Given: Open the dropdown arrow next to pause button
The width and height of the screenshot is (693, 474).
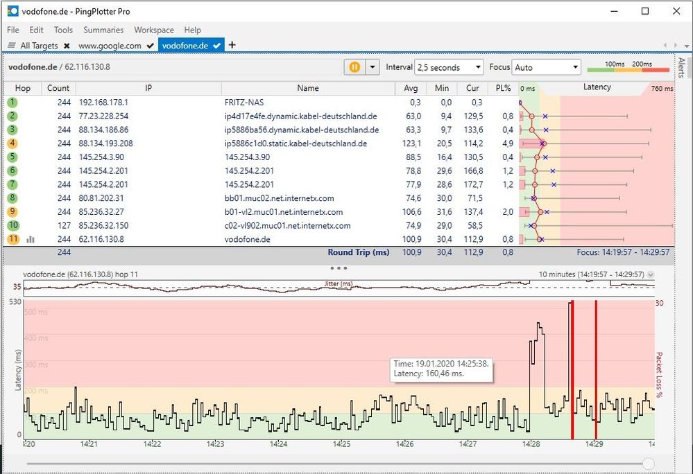Looking at the screenshot, I should click(373, 67).
